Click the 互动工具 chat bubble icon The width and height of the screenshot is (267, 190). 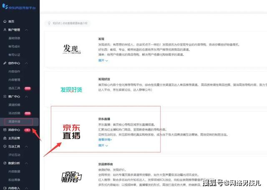click(x=5, y=147)
